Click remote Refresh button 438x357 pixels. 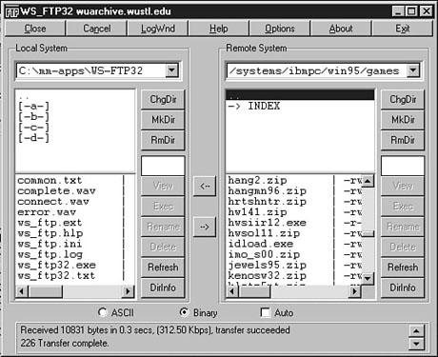[x=403, y=268]
